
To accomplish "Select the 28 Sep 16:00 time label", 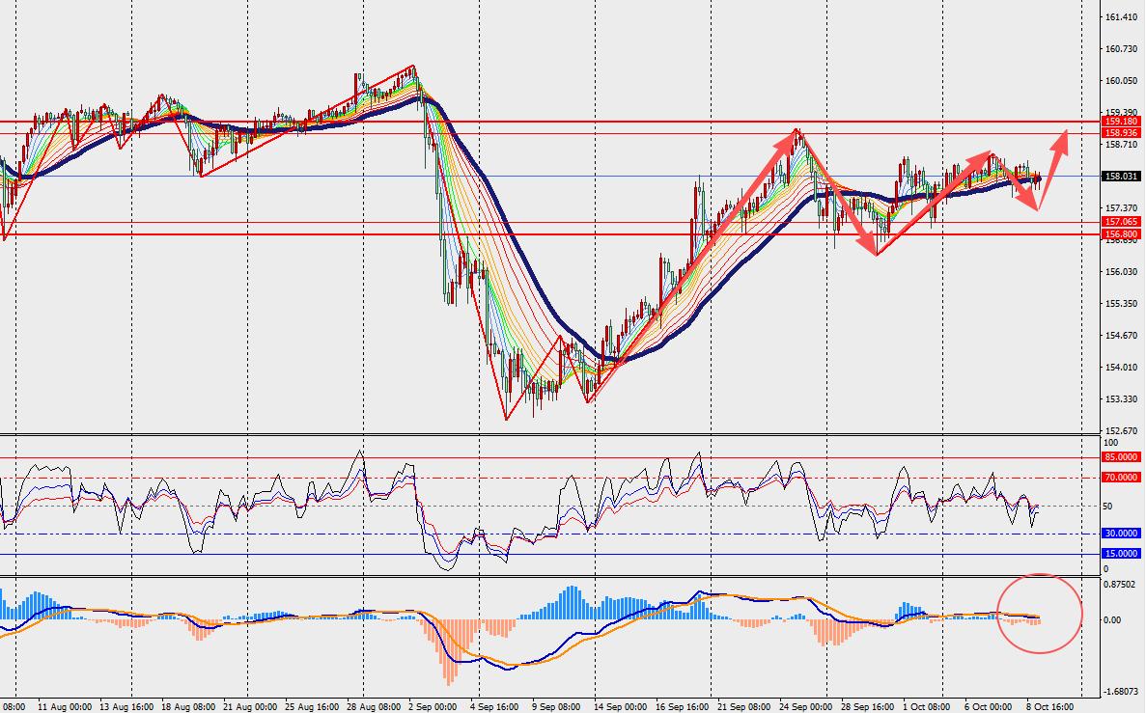I will pyautogui.click(x=867, y=707).
